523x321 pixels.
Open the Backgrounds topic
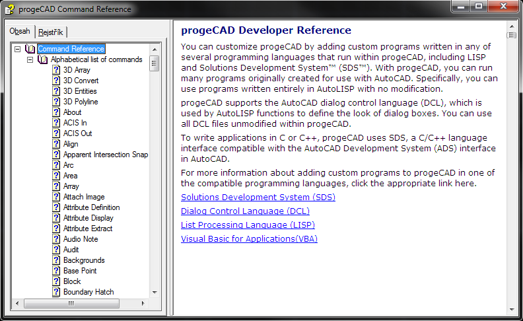pyautogui.click(x=84, y=260)
